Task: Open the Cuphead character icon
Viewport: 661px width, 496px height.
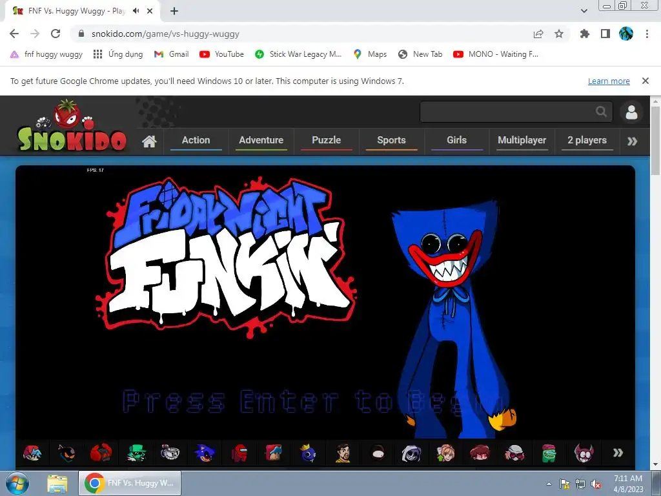Action: coord(170,453)
